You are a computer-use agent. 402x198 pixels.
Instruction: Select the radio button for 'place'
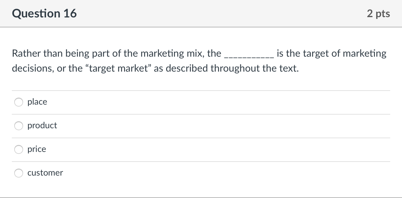point(18,102)
